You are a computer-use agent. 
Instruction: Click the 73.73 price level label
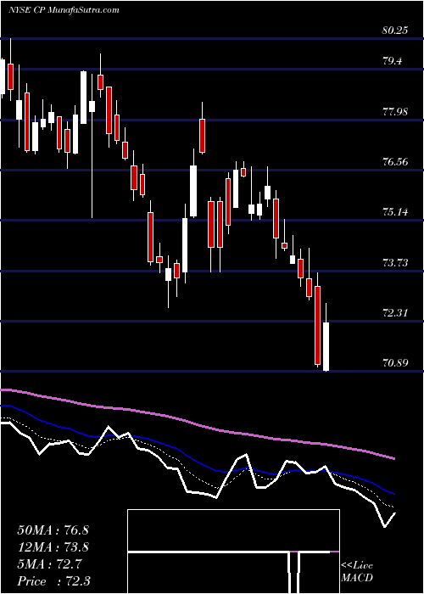pyautogui.click(x=396, y=263)
